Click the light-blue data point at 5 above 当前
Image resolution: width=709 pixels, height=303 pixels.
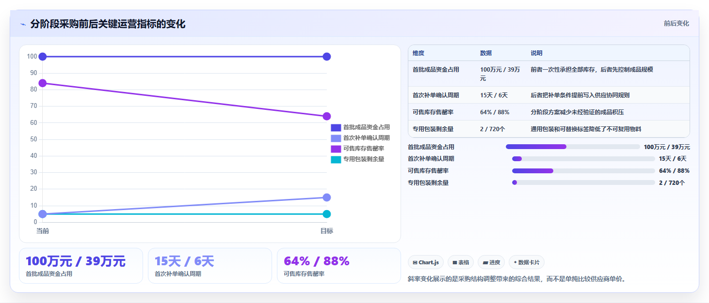pos(43,214)
